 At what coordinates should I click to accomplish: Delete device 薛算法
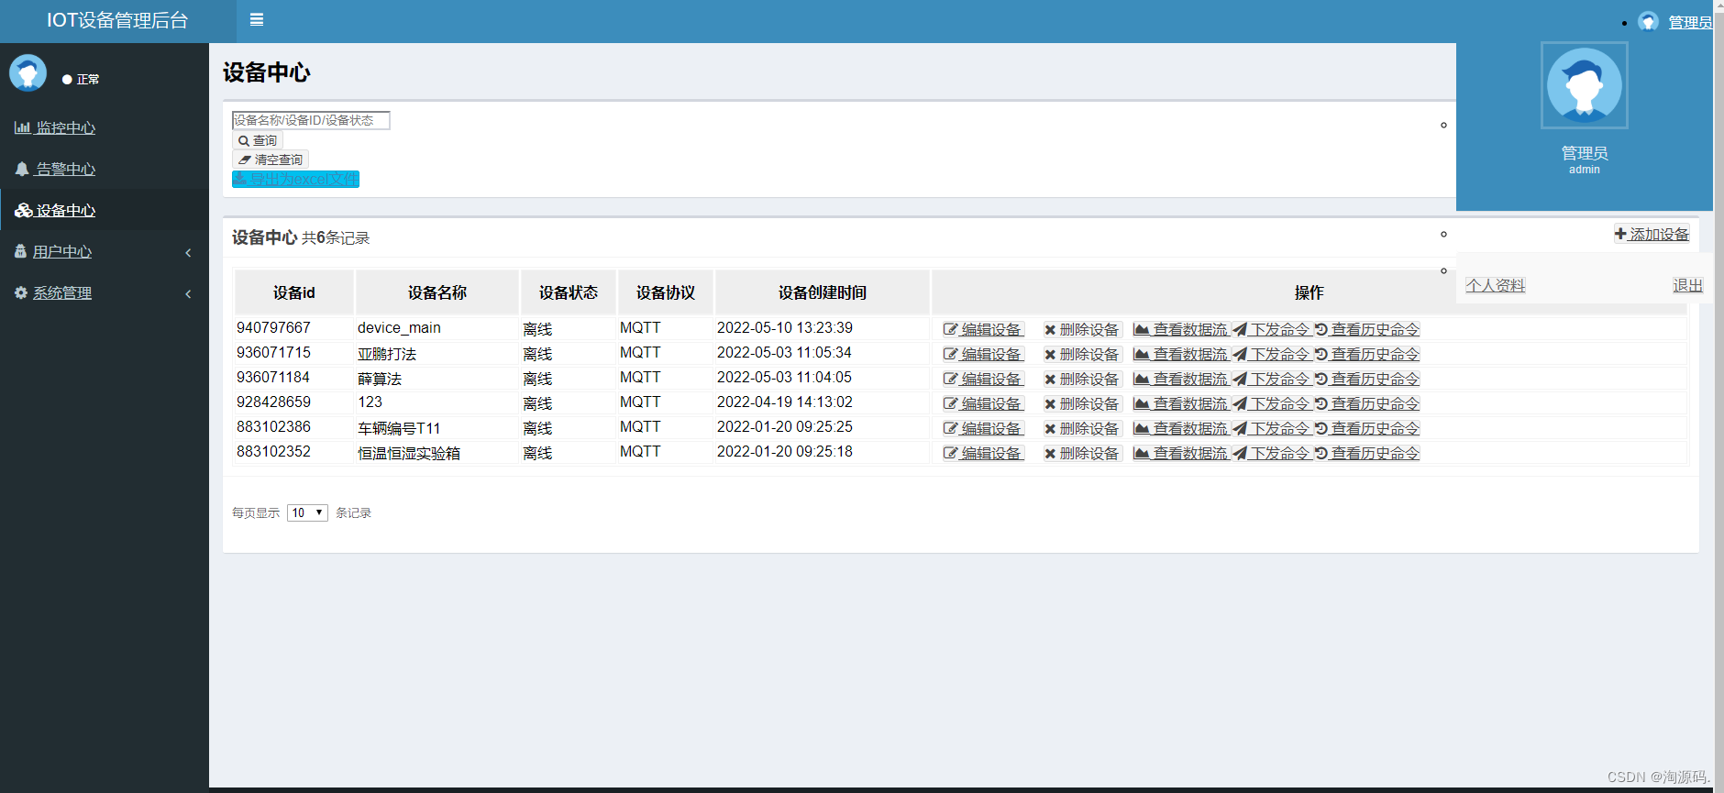1082,379
